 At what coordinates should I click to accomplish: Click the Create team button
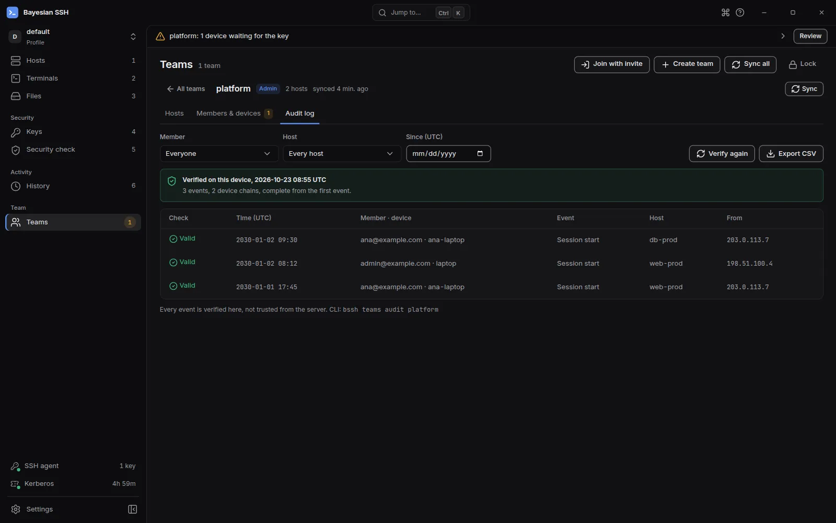click(687, 64)
